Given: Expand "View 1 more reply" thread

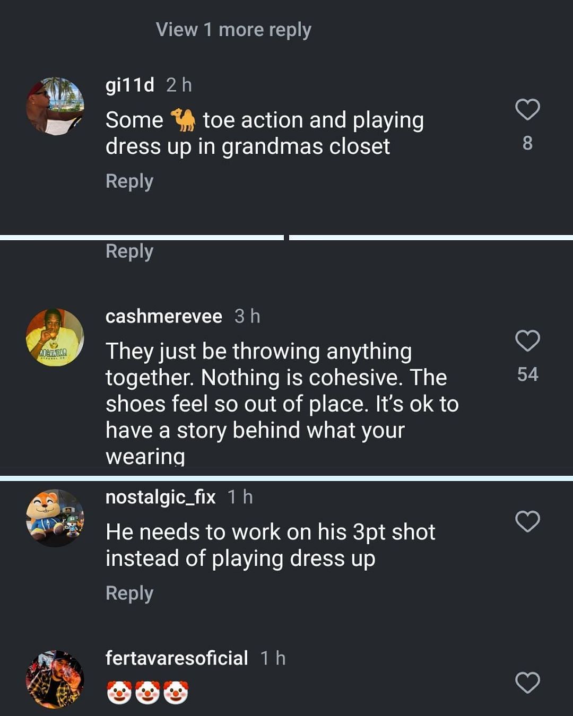Looking at the screenshot, I should tap(233, 30).
